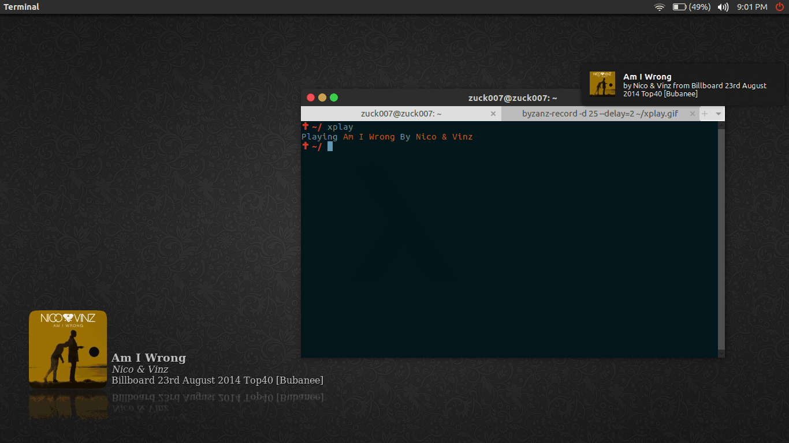This screenshot has width=789, height=443.
Task: Click the battery 49% percentage text
Action: [699, 7]
